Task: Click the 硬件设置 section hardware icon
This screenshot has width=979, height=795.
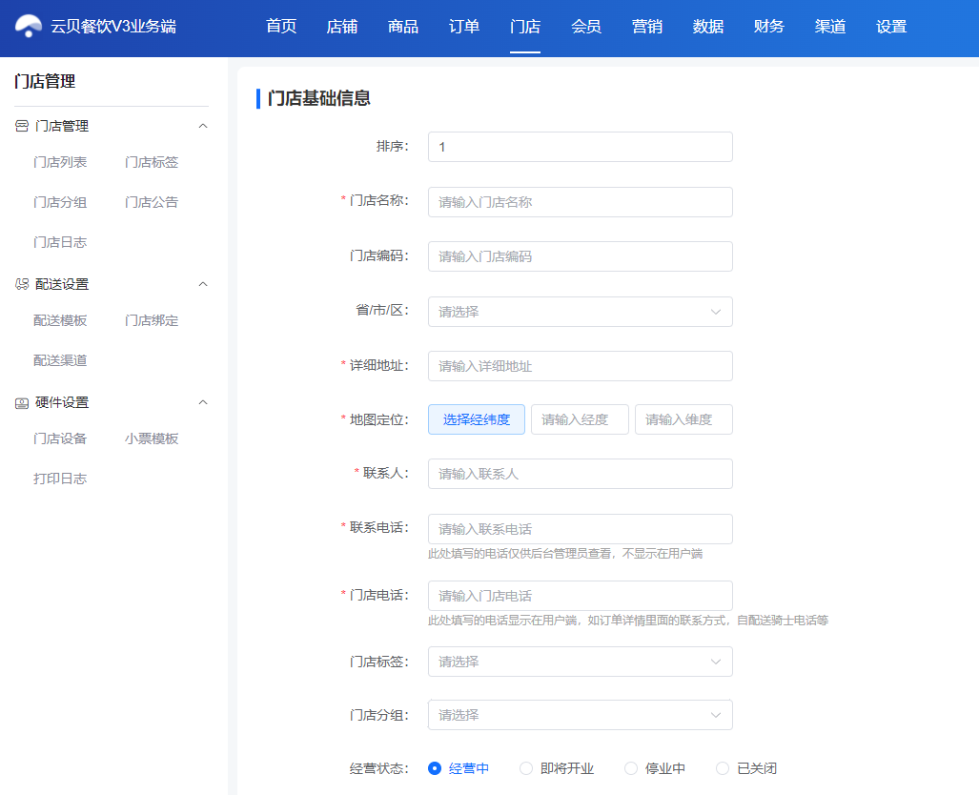Action: tap(22, 403)
